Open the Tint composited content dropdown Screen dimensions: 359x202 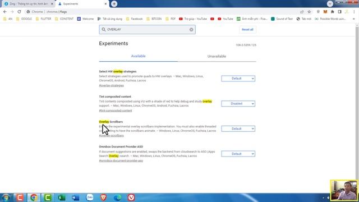coord(238,104)
